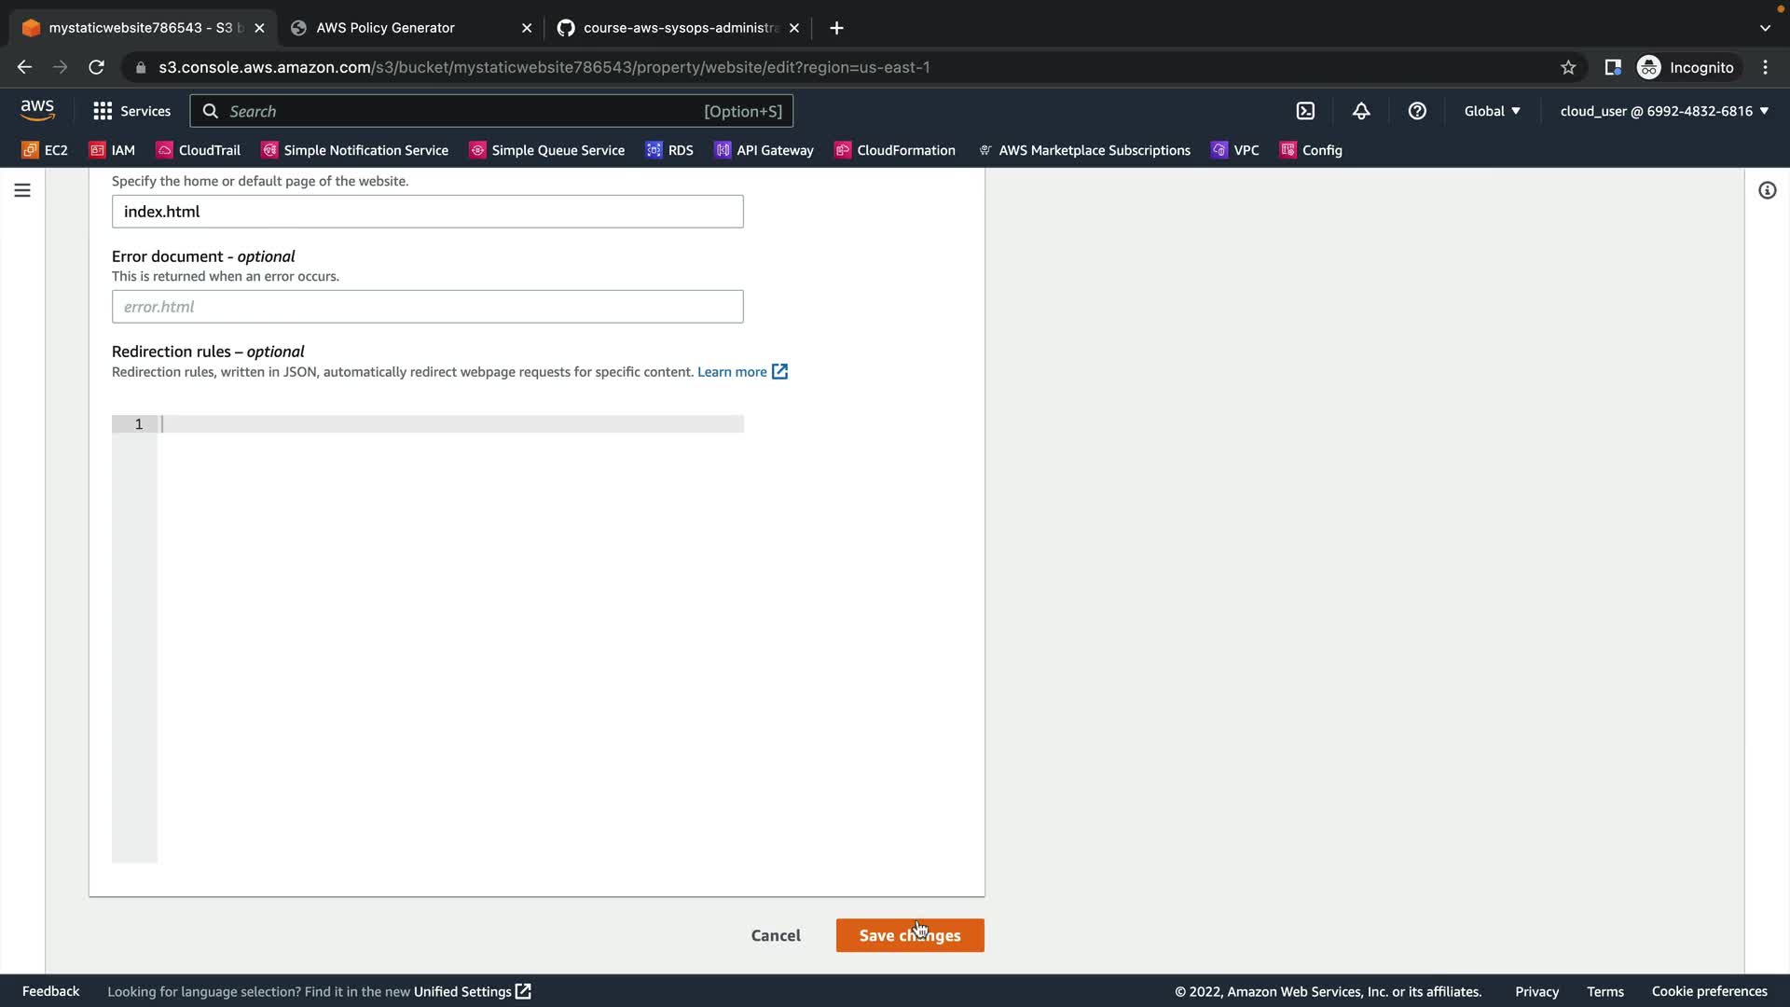
Task: Click the Error document input field
Action: tap(427, 307)
